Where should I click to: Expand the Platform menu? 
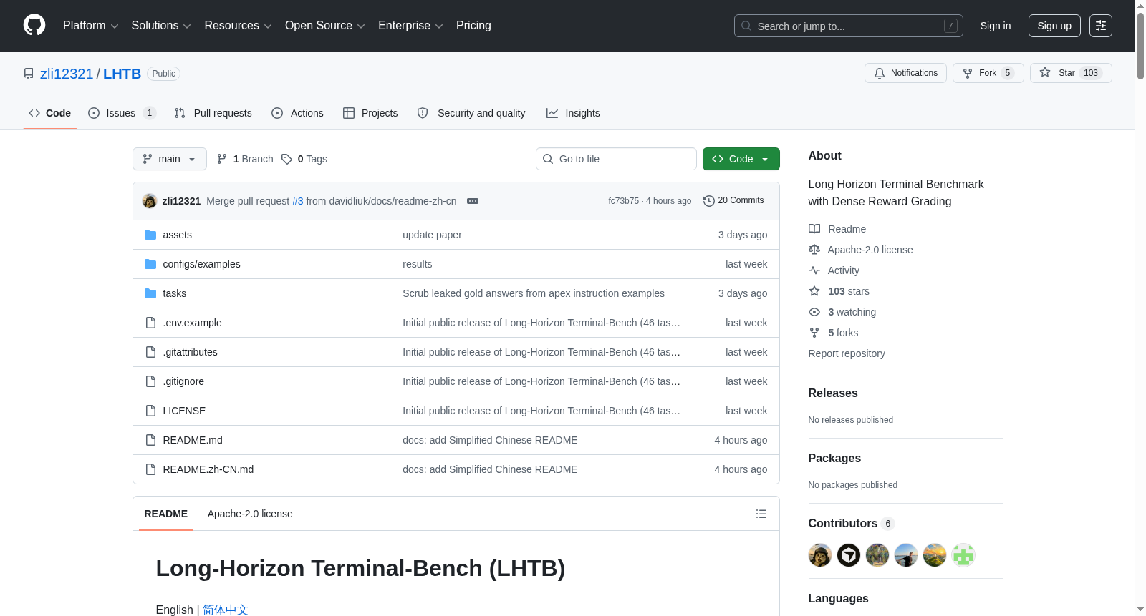click(90, 26)
